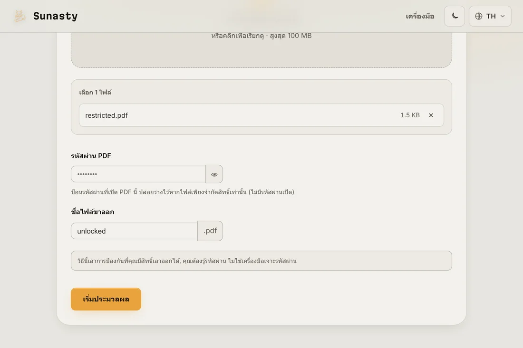Click the file drop zone area

pos(261,50)
